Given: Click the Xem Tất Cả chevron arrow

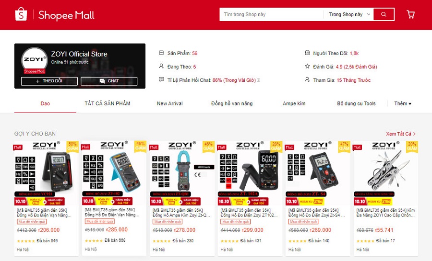Looking at the screenshot, I should point(414,134).
